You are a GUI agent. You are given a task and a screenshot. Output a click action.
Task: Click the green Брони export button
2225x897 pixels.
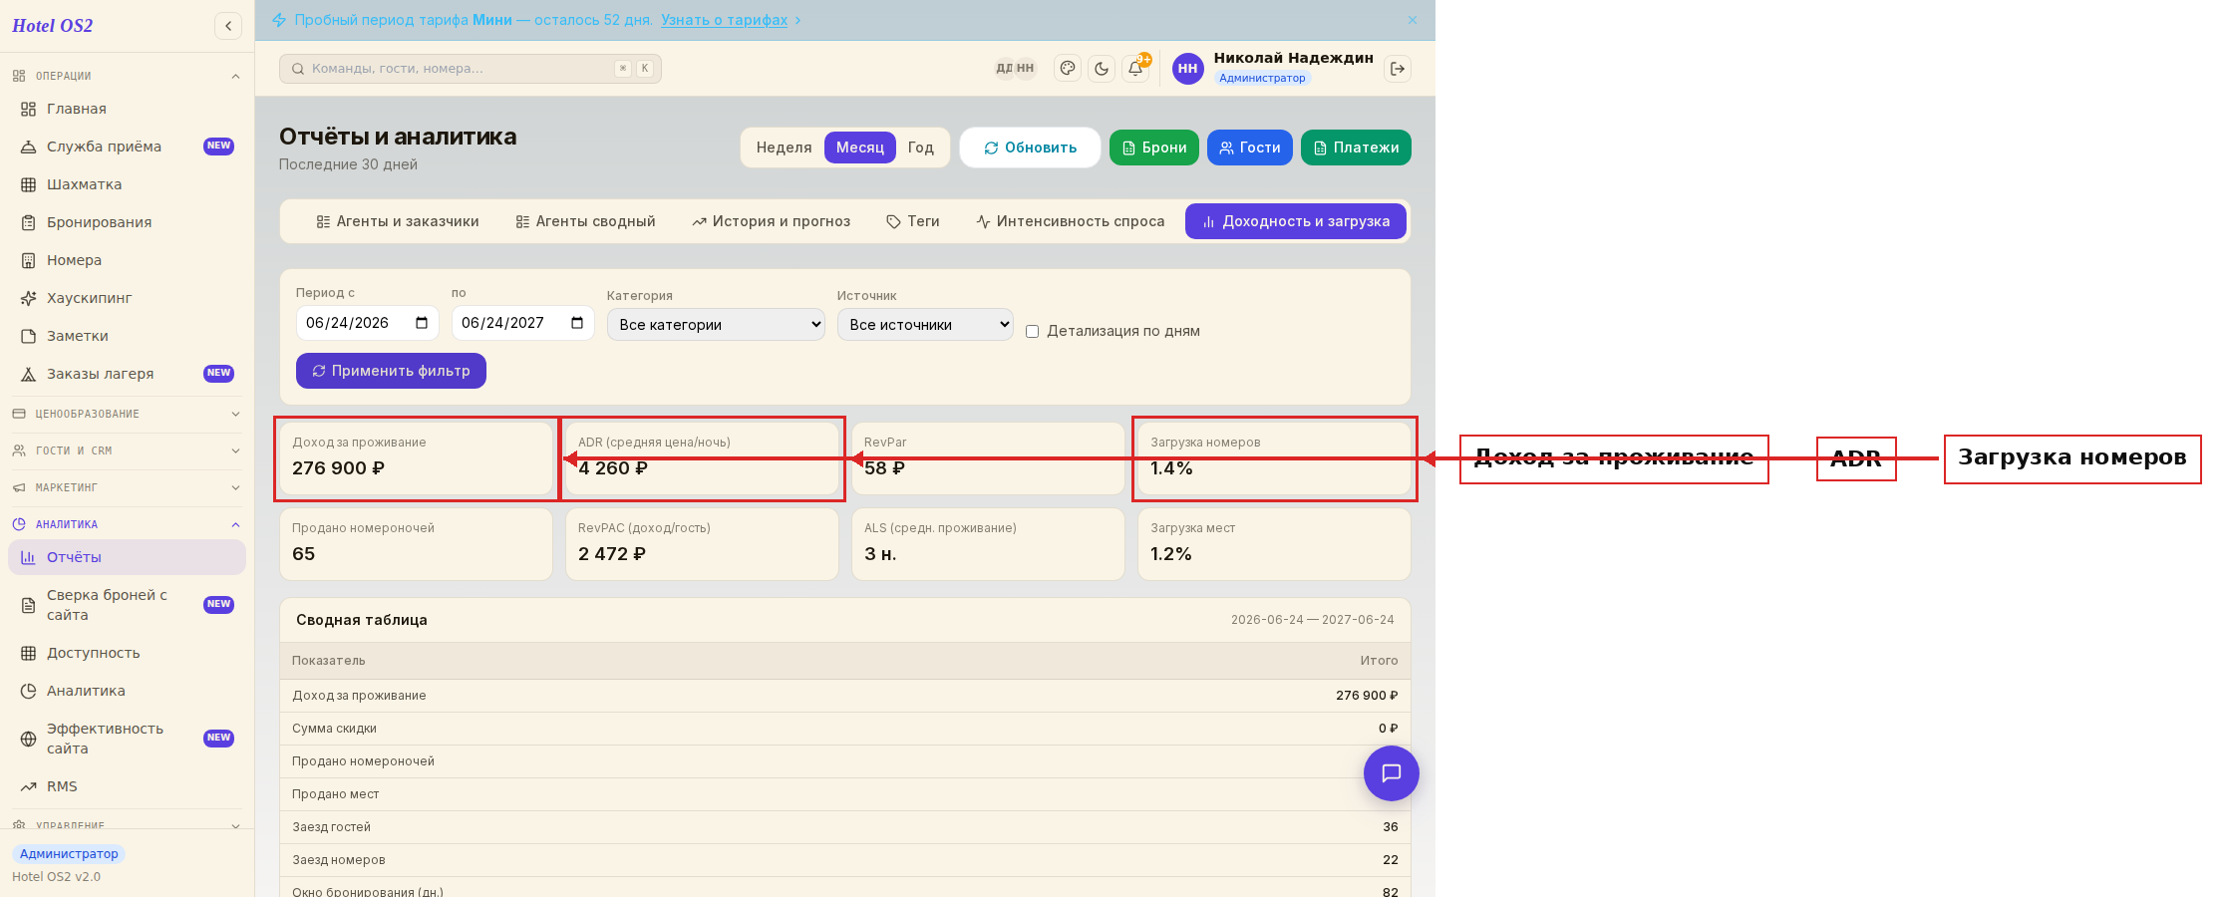1154,148
